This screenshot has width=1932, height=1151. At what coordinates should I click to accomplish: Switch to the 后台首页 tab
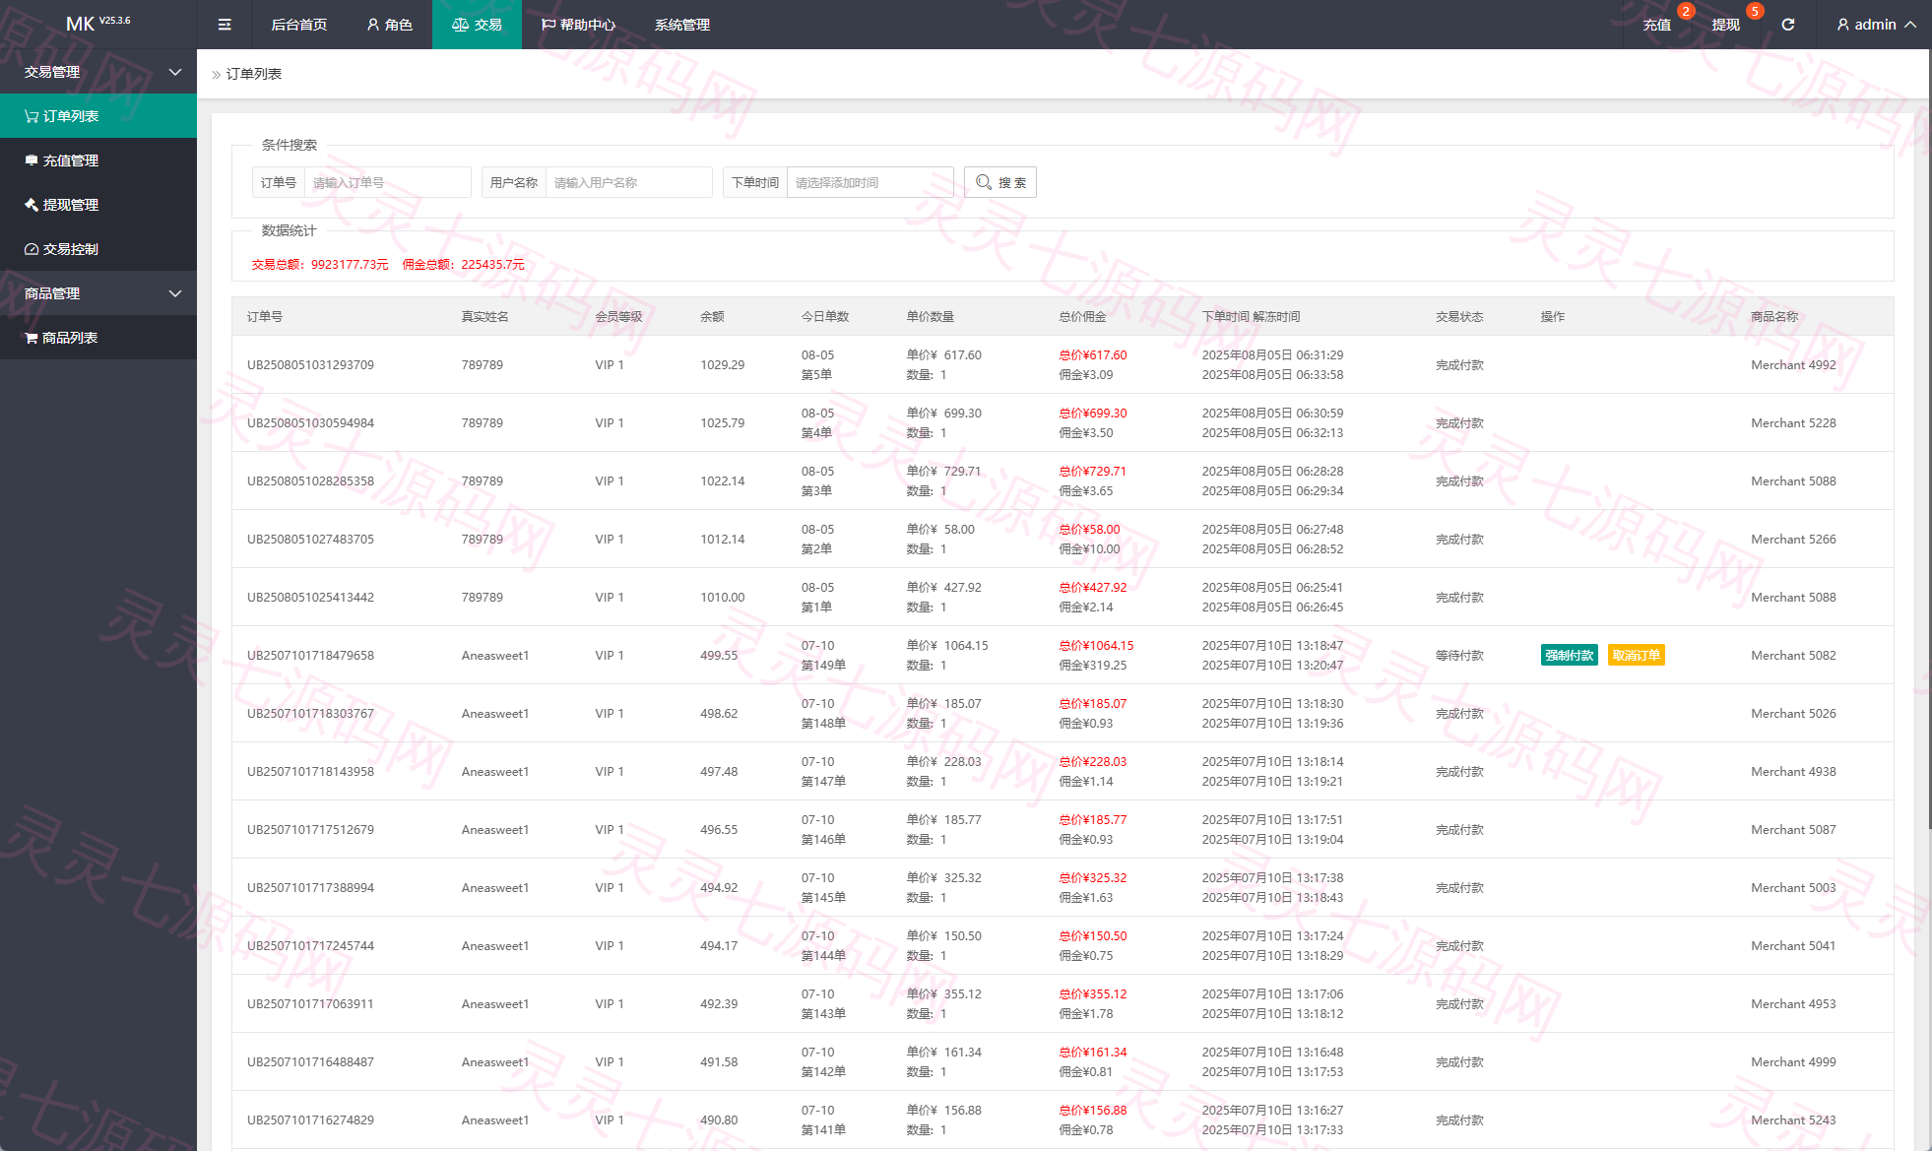tap(299, 25)
